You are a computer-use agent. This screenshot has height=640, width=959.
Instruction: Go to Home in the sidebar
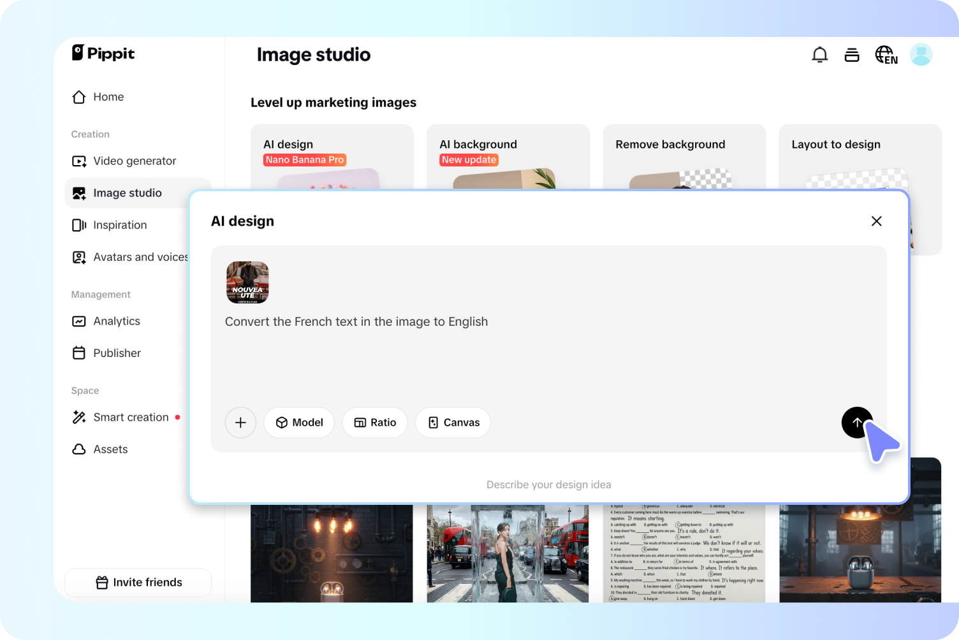108,96
